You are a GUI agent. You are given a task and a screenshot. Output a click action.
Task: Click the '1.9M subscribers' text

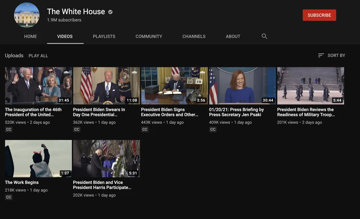64,20
